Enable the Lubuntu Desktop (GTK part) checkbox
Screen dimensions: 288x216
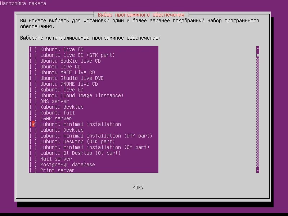[33, 141]
